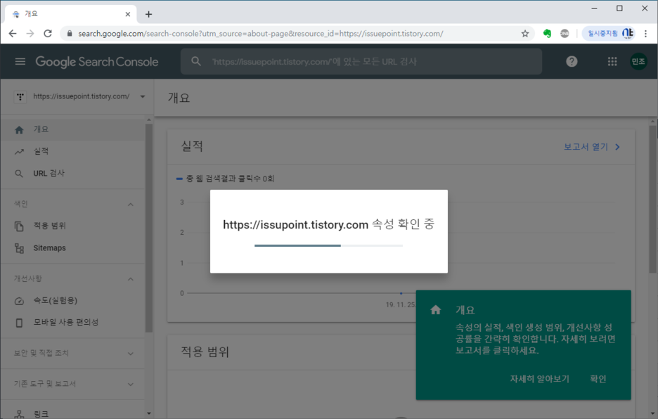Click the site lock icon
This screenshot has height=419, width=658.
tap(70, 34)
